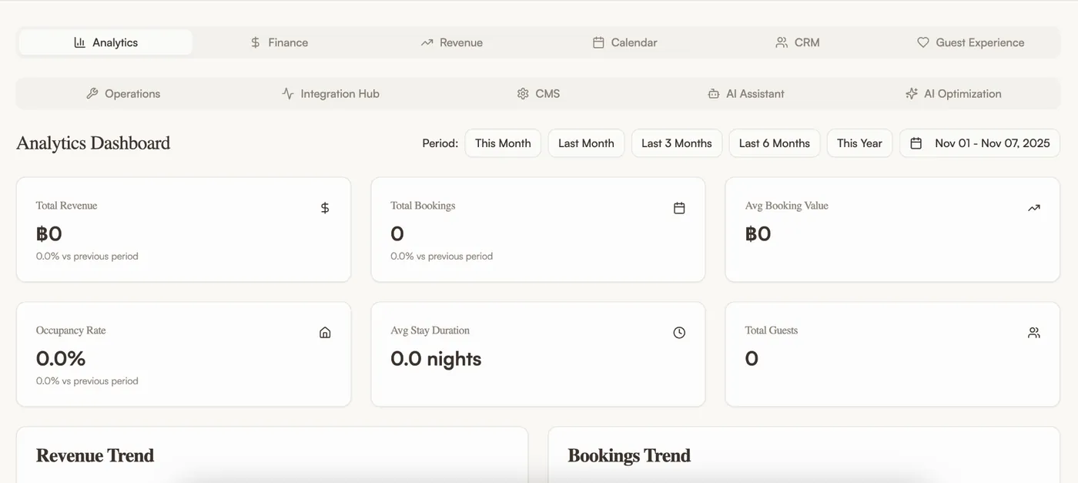
Task: Click the Total Guests label
Action: [772, 330]
